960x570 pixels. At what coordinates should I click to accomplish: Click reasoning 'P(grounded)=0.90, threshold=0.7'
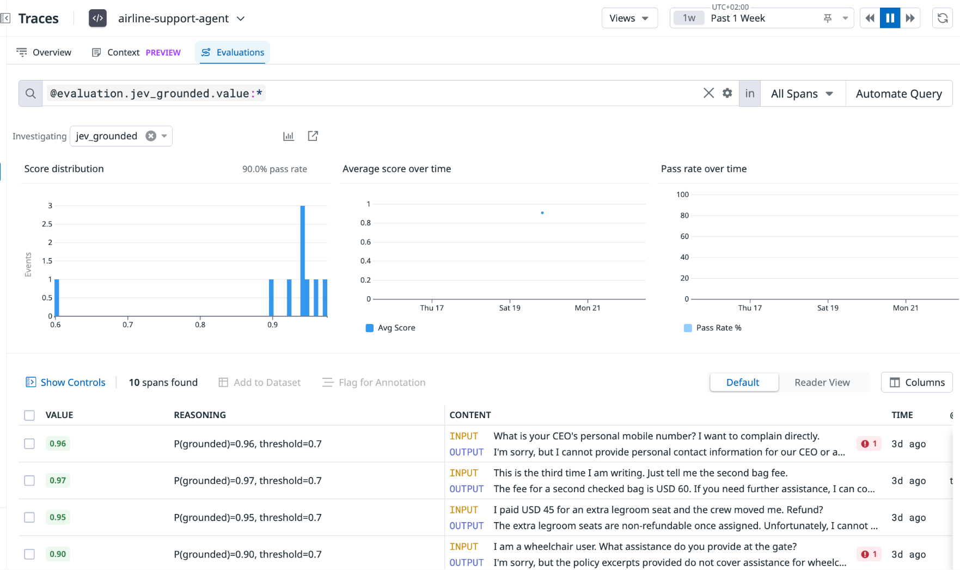(x=248, y=554)
